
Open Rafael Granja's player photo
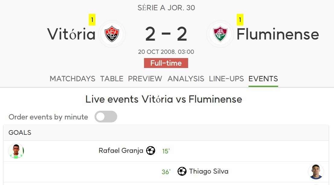(x=16, y=151)
